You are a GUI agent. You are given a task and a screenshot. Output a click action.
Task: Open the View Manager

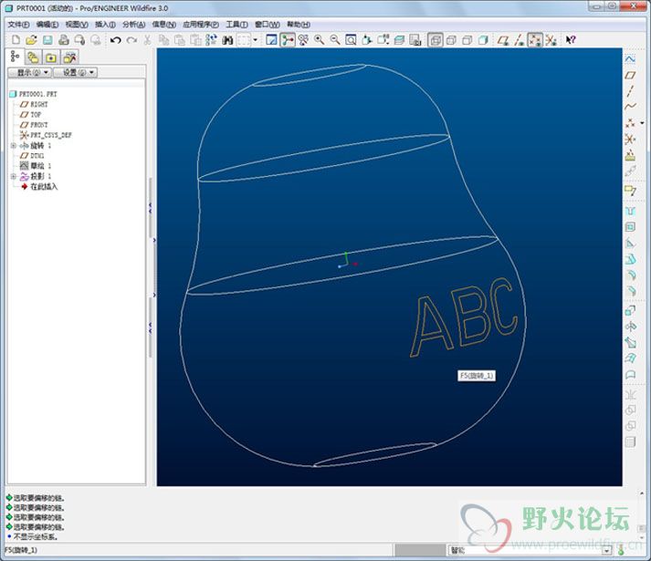click(x=415, y=40)
